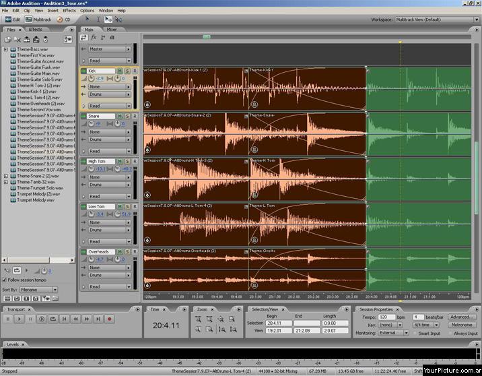Start playback with the Play button

point(19,319)
